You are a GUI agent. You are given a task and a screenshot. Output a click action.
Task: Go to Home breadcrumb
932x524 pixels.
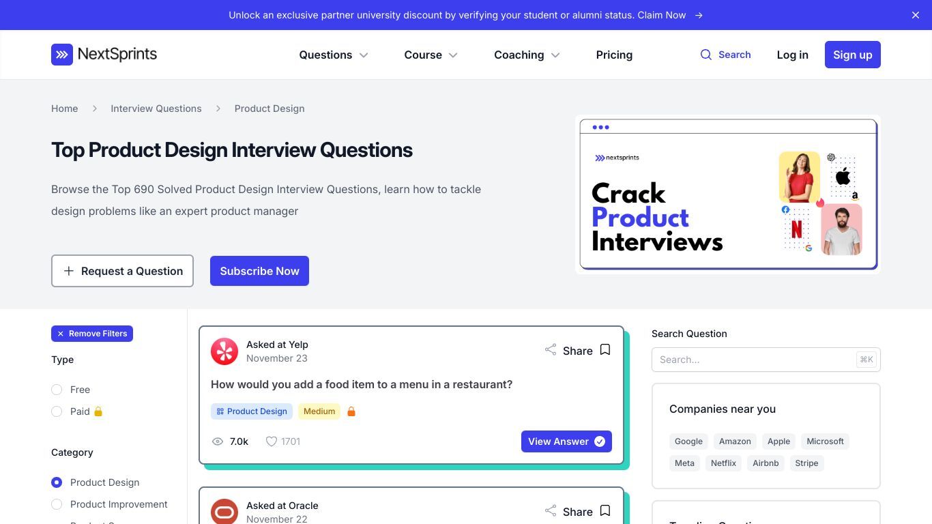pyautogui.click(x=65, y=108)
